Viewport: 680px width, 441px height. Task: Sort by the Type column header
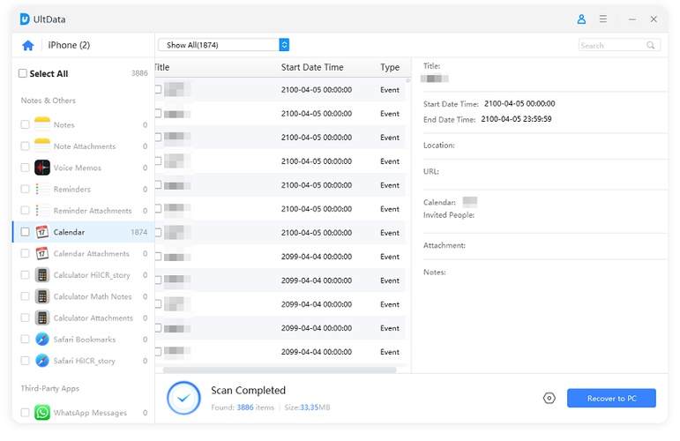pos(390,67)
